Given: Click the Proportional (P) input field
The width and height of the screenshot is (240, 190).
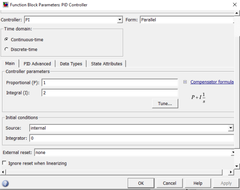Looking at the screenshot, I should point(110,83).
